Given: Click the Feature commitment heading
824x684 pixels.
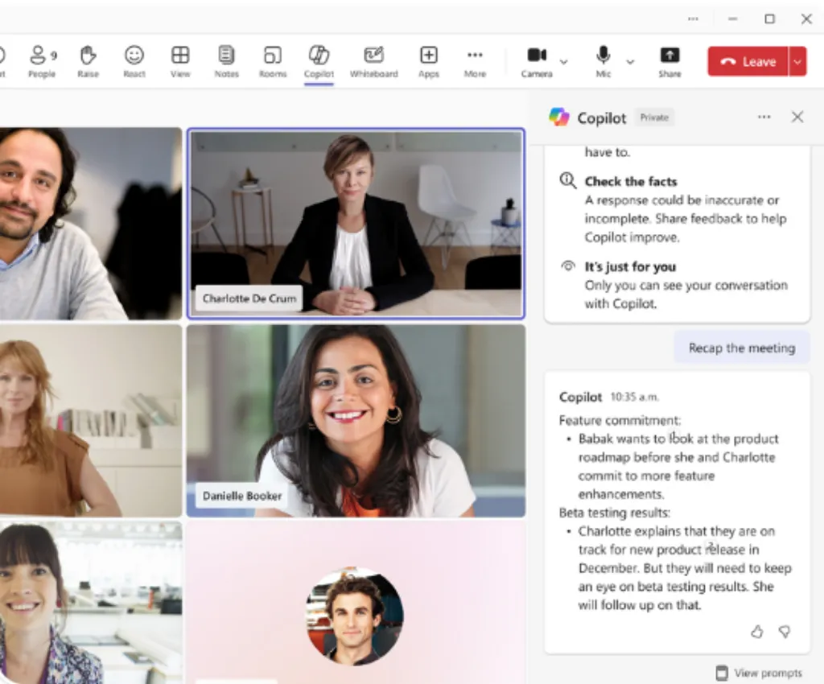Looking at the screenshot, I should point(620,420).
